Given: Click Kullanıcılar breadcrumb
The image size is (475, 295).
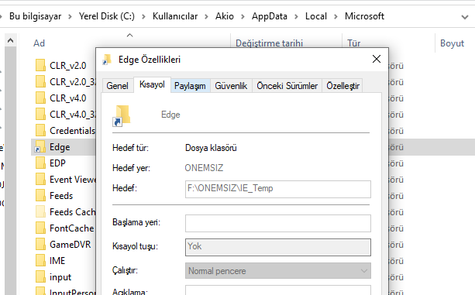Looking at the screenshot, I should tap(175, 16).
